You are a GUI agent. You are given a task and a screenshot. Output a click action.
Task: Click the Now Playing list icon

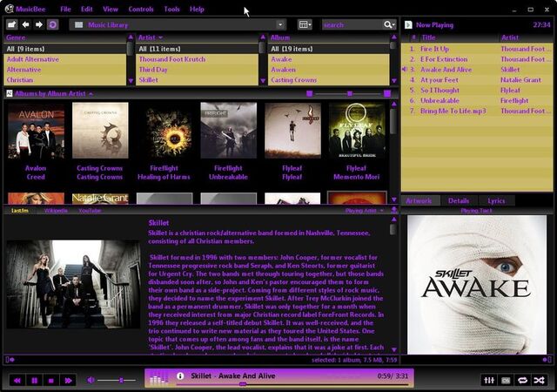[408, 24]
